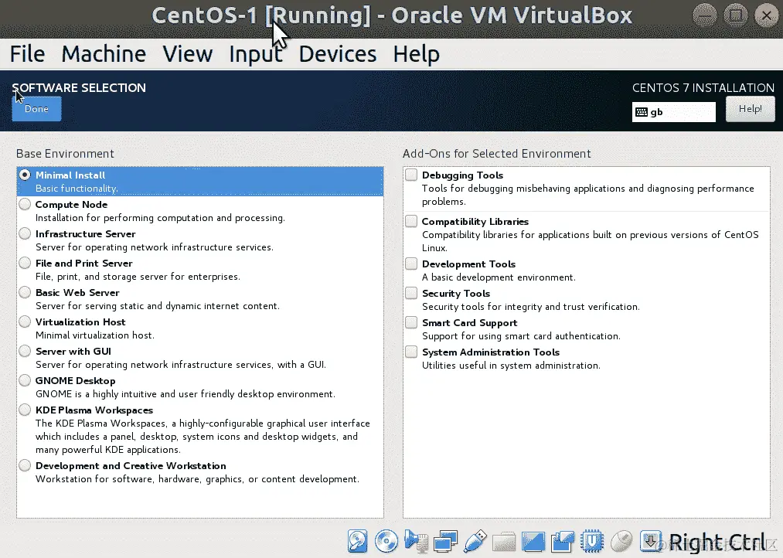Click Add-Ons for Selected Environment heading

coord(497,154)
